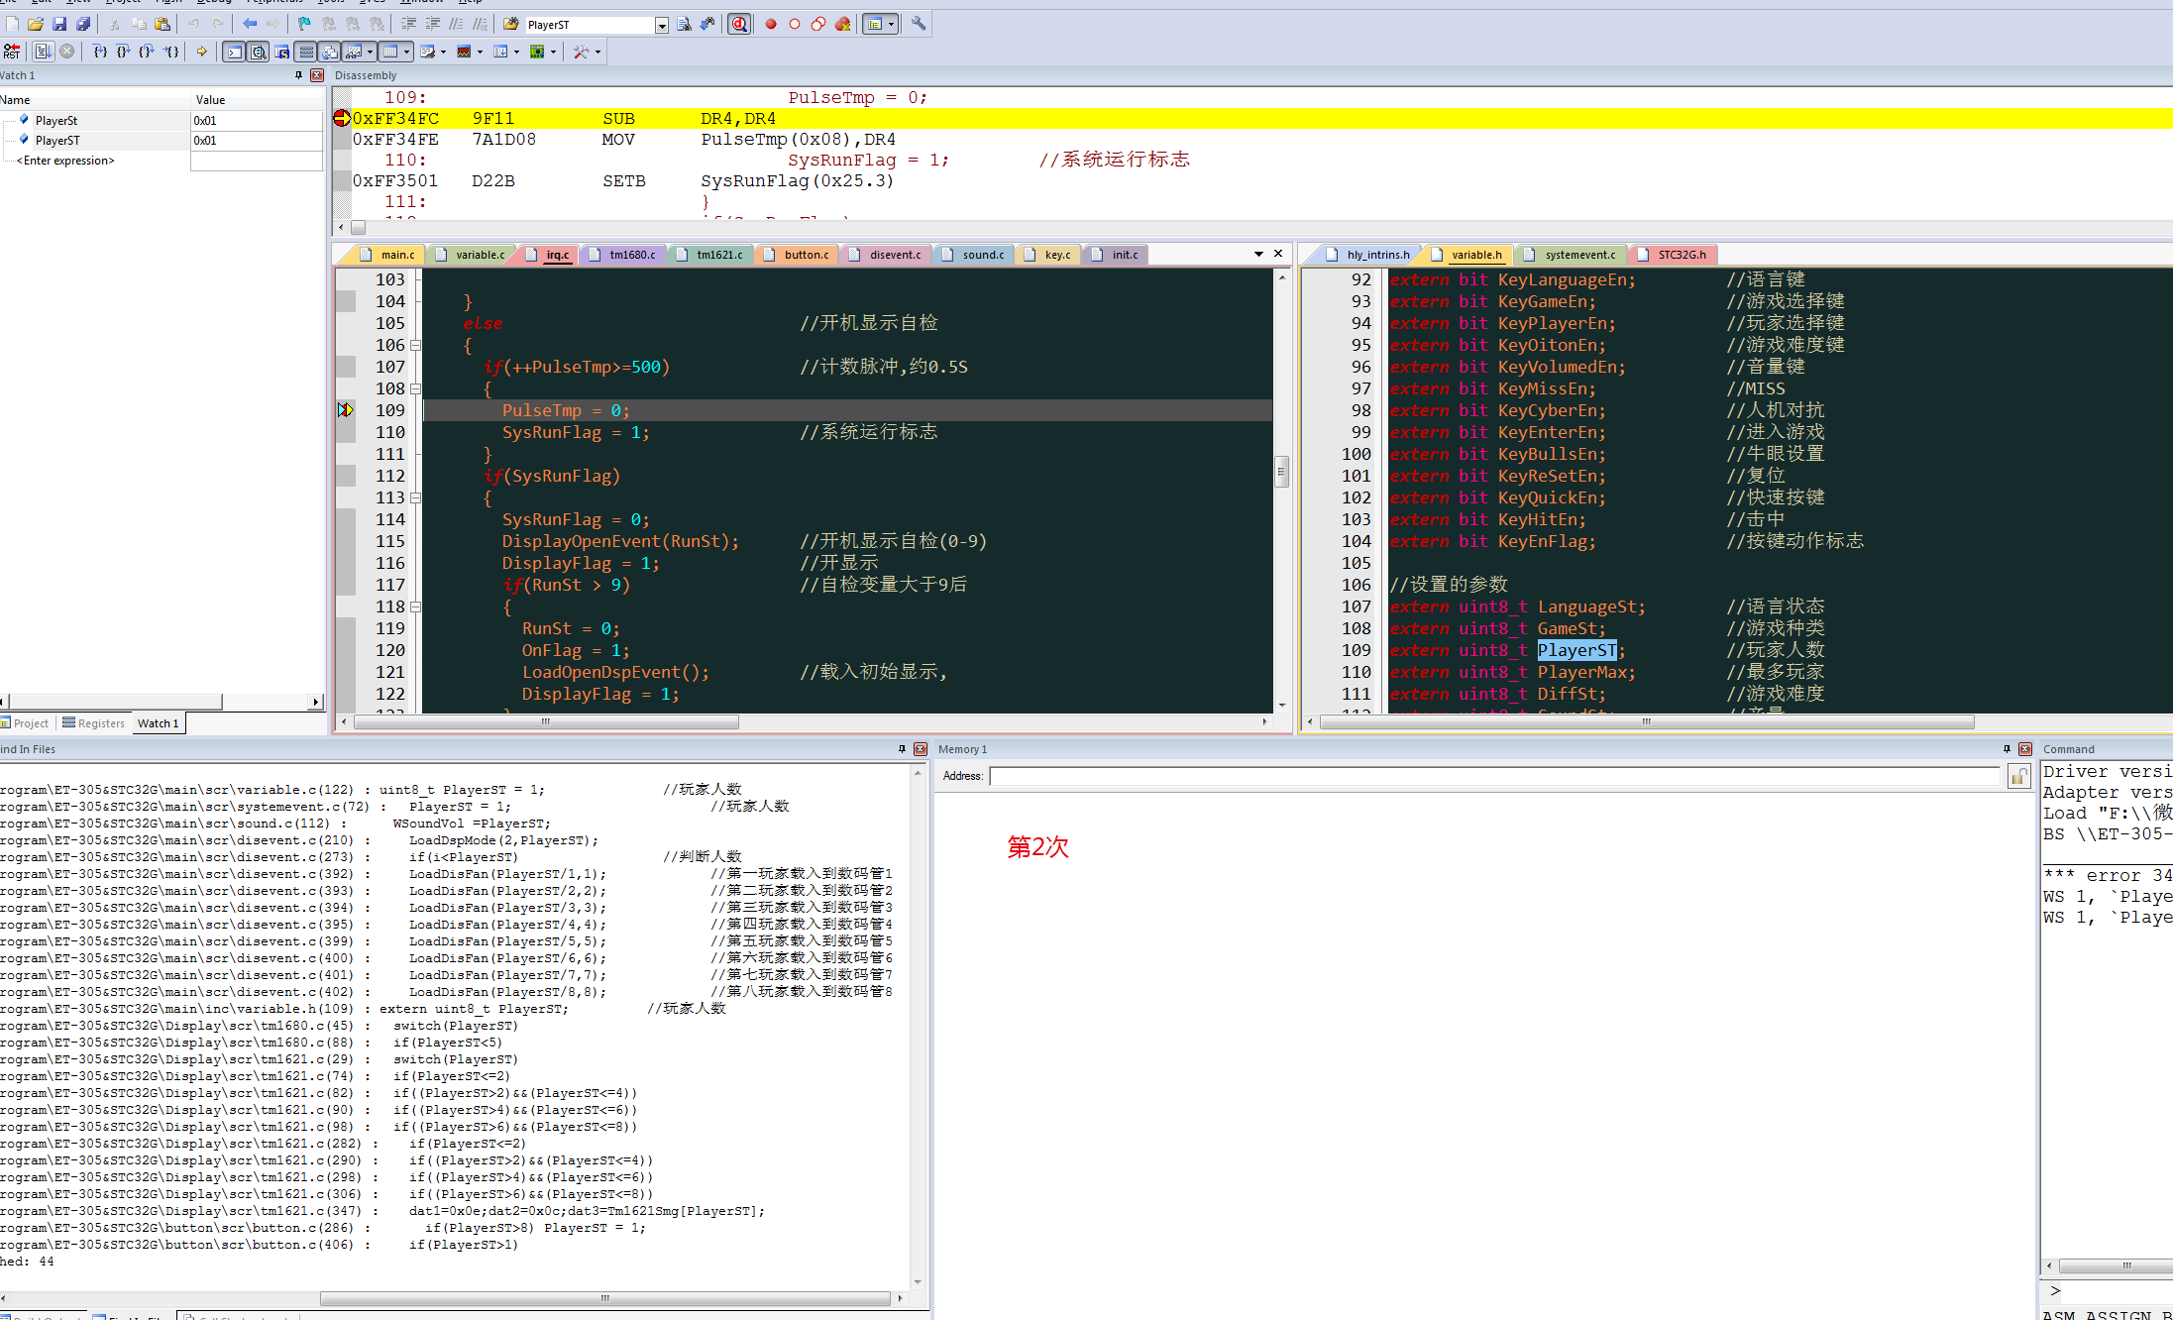Toggle the Memory 1 lock icon
2173x1320 pixels.
2019,776
